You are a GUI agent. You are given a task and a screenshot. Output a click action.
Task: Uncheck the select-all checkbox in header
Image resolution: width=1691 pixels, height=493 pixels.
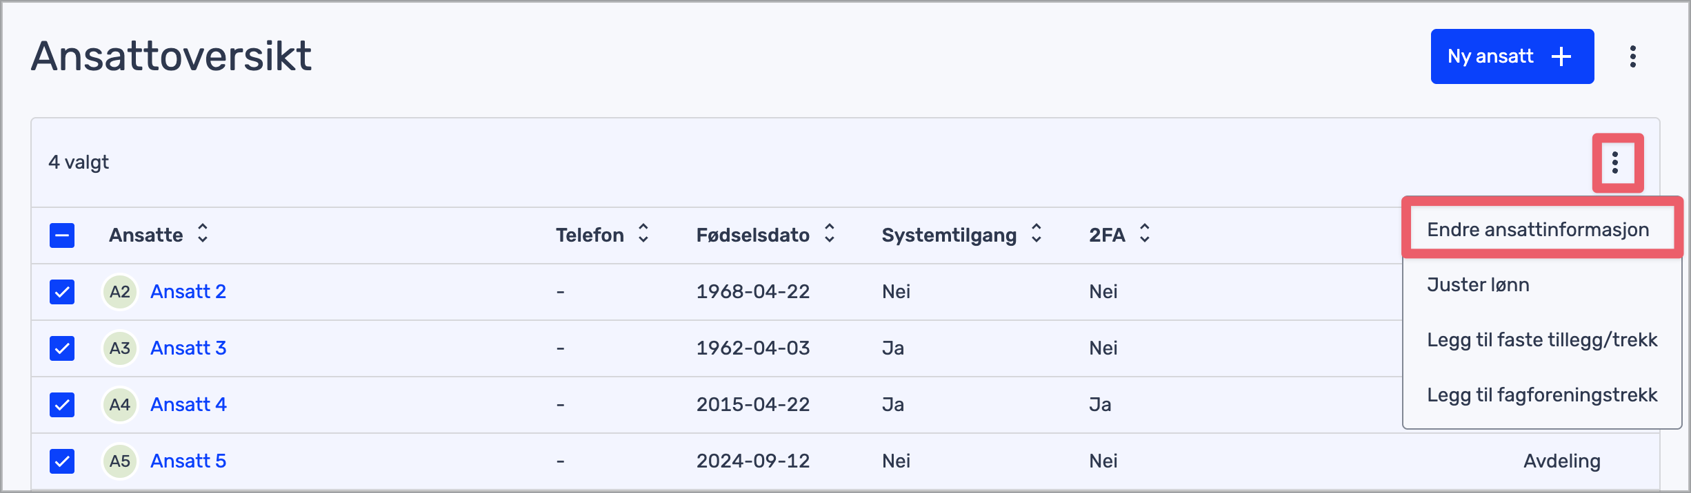62,235
